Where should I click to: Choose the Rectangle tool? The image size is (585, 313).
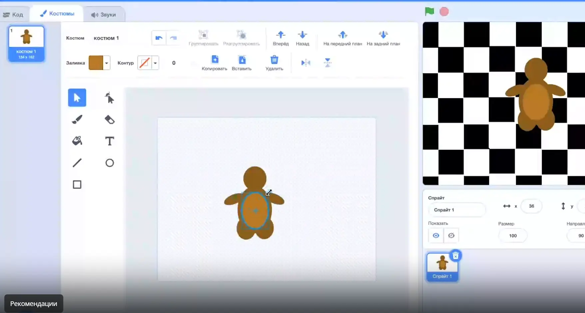77,184
